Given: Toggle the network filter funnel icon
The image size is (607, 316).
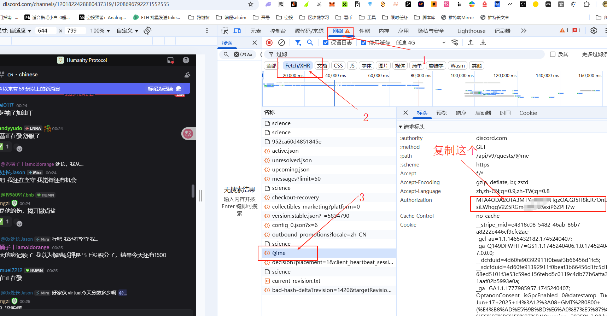Looking at the screenshot, I should [298, 43].
